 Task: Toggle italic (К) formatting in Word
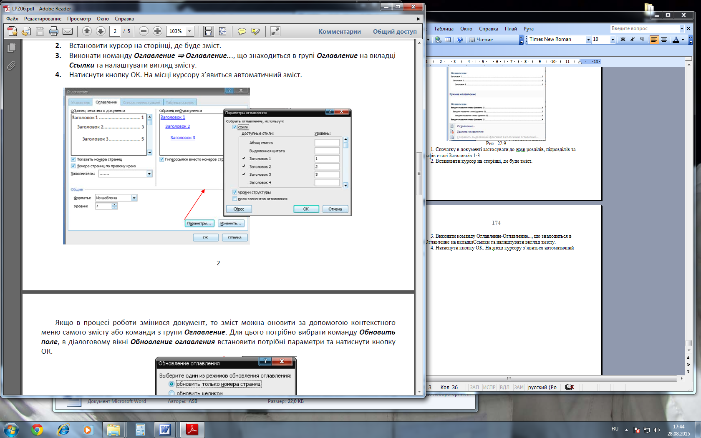pos(632,40)
